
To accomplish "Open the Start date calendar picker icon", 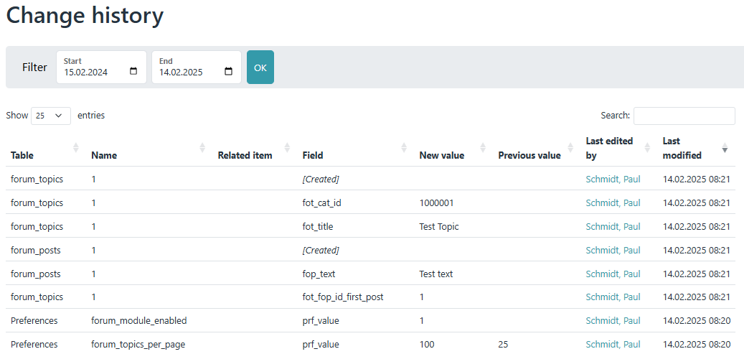I will 134,72.
